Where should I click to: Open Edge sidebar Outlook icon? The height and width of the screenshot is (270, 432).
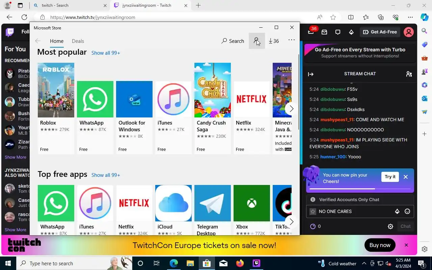click(x=425, y=99)
